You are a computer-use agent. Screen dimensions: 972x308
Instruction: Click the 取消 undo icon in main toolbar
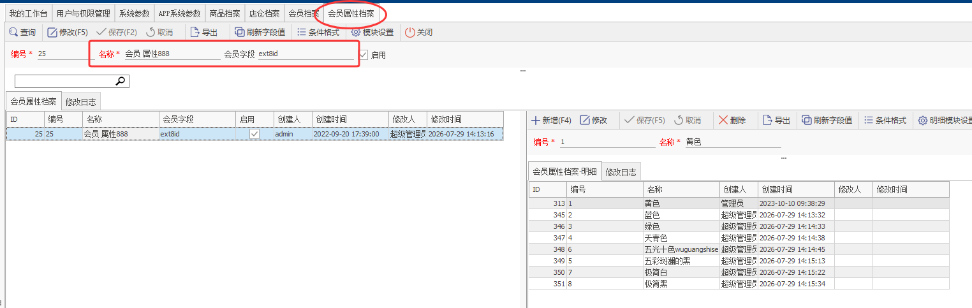[x=151, y=32]
